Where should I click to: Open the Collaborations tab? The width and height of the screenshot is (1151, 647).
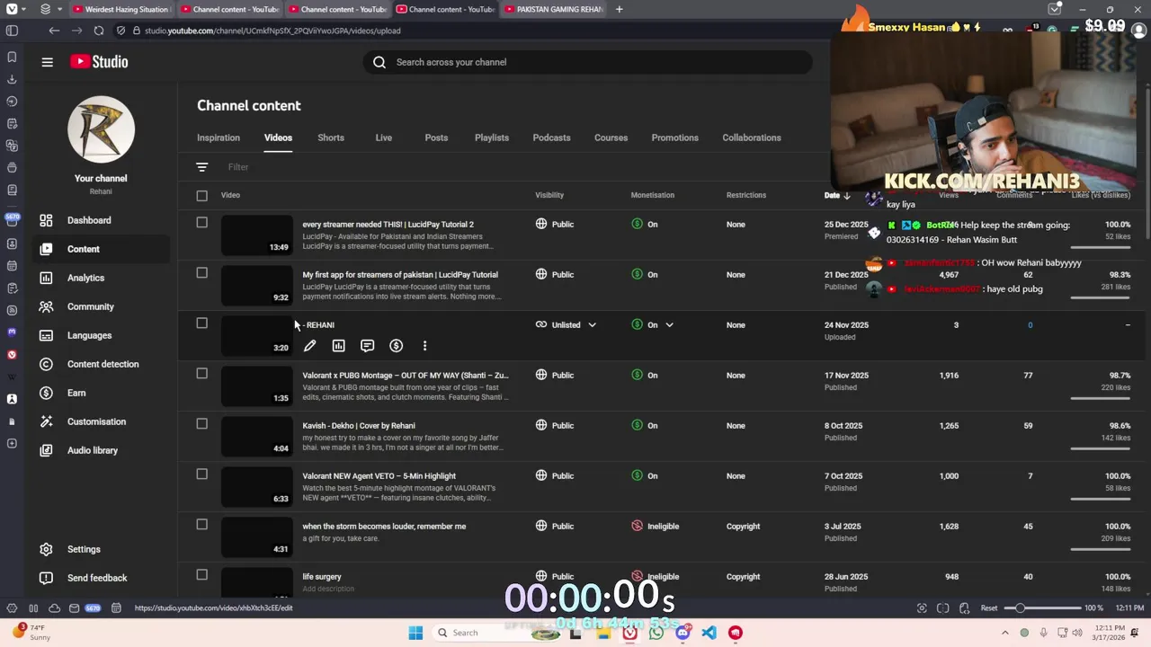click(x=752, y=137)
